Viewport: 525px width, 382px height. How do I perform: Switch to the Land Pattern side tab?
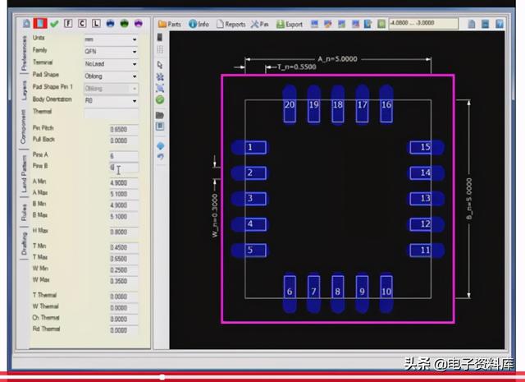24,173
